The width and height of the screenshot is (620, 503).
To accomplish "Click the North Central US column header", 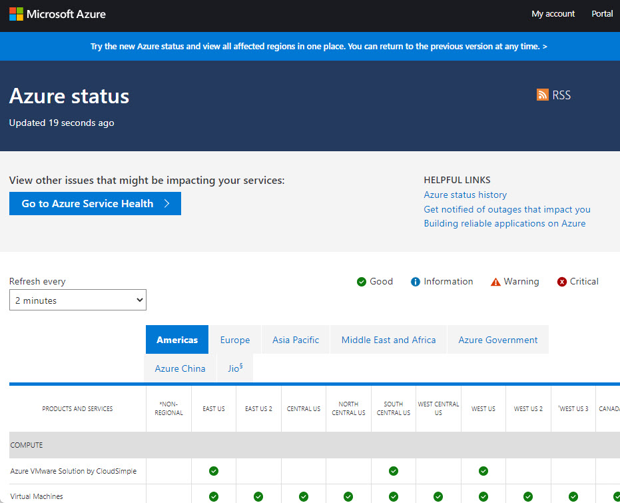I will (x=348, y=408).
